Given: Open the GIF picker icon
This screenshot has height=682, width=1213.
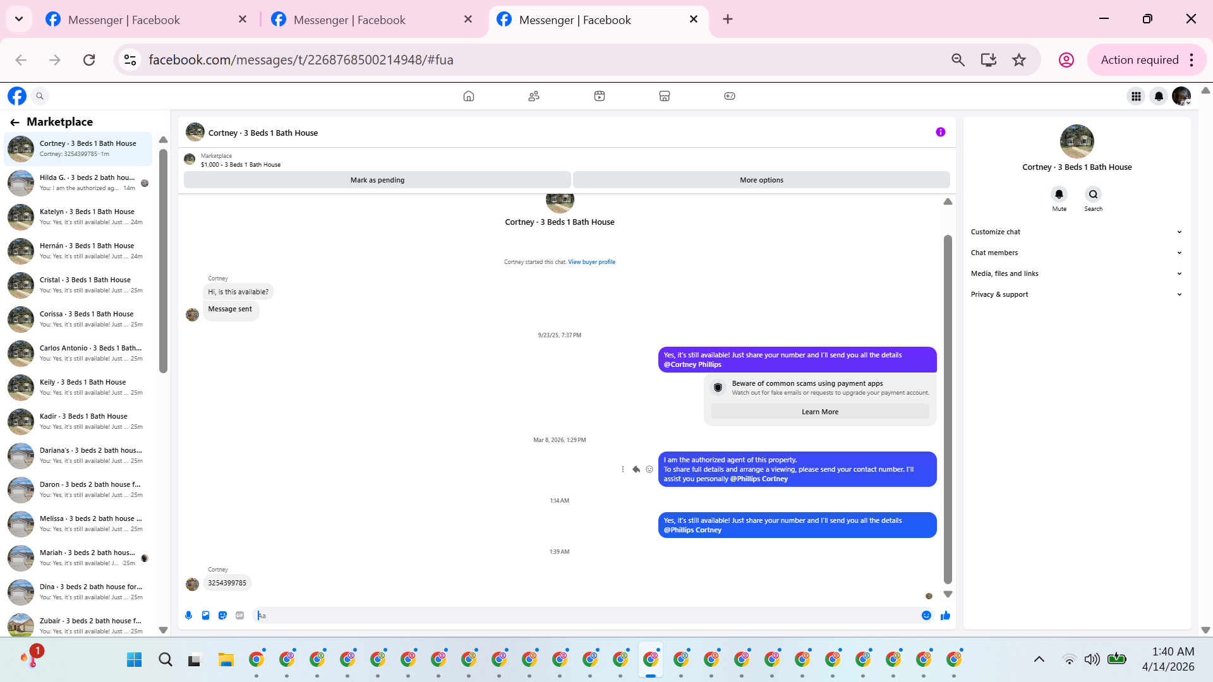Looking at the screenshot, I should [x=239, y=616].
